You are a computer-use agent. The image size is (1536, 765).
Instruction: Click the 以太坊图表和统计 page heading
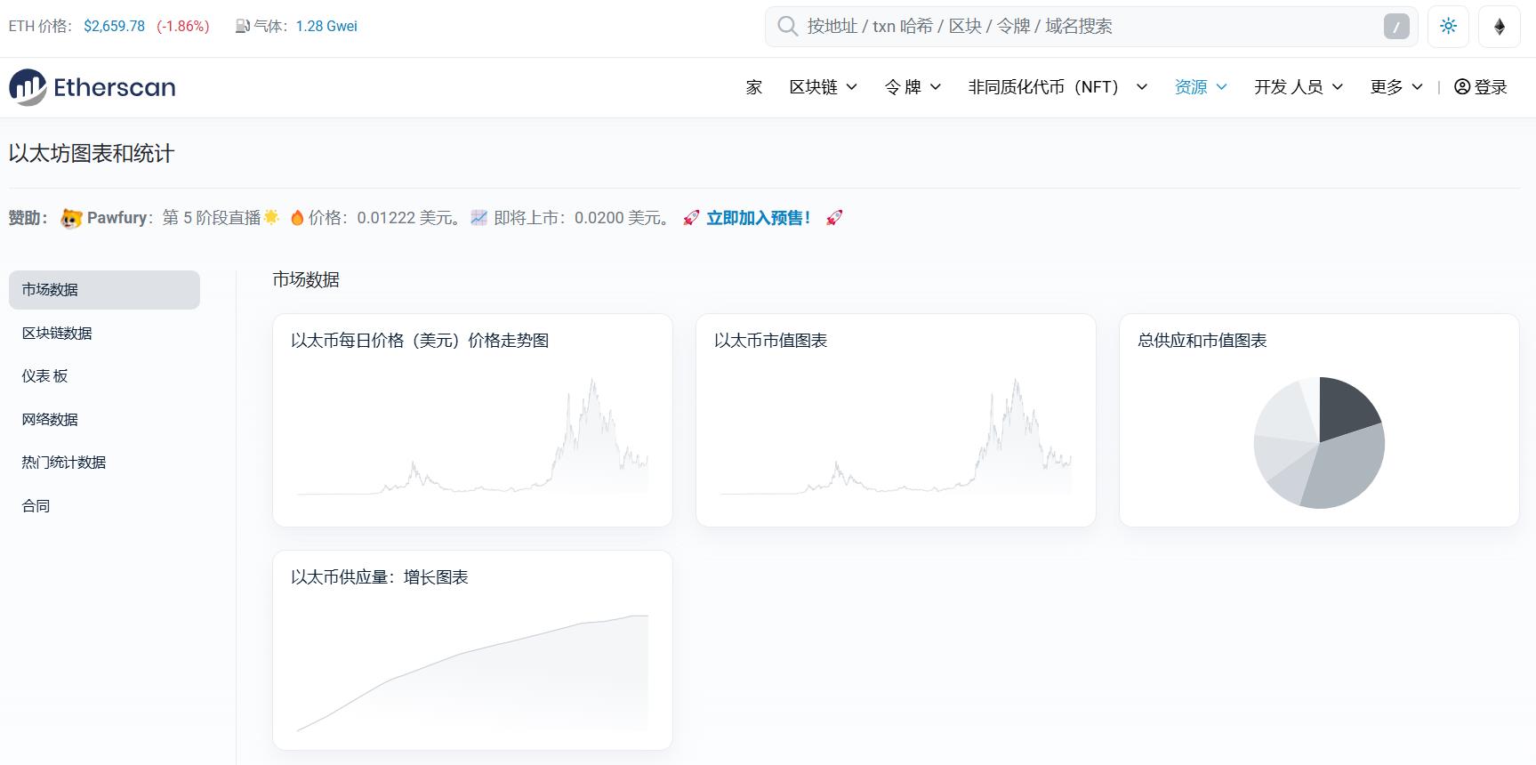[92, 153]
